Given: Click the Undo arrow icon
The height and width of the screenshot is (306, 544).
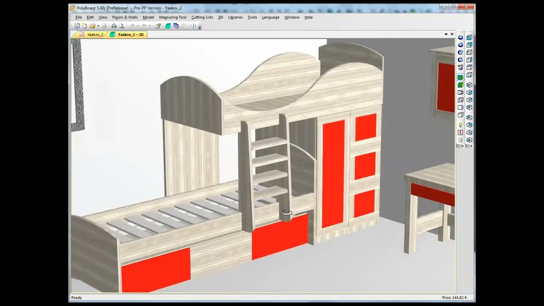Looking at the screenshot, I should [x=132, y=26].
